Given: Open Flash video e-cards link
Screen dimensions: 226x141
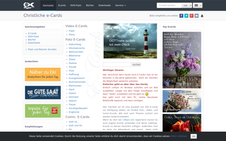Looking at the screenshot, I should click(x=72, y=31).
